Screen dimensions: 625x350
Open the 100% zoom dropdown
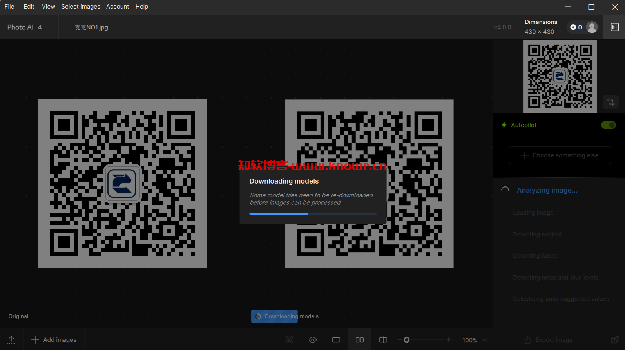coord(475,340)
